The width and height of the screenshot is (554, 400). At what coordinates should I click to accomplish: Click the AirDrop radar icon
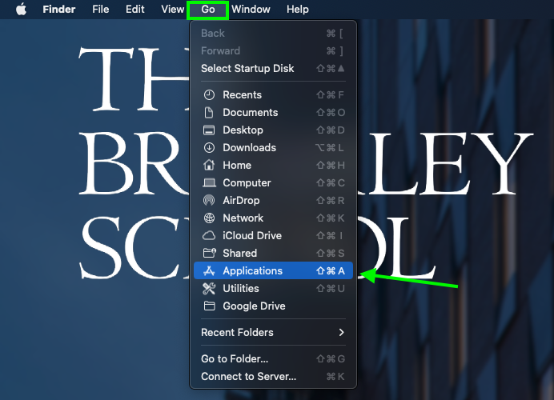click(209, 200)
